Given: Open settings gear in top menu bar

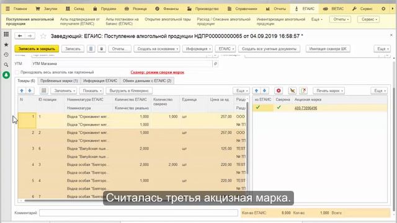Looking at the screenshot, I should pos(383,9).
